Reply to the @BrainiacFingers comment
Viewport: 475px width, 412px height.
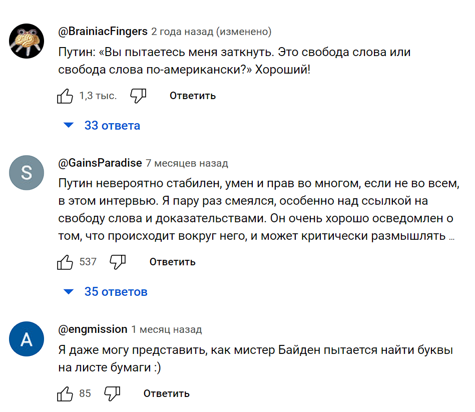click(193, 96)
